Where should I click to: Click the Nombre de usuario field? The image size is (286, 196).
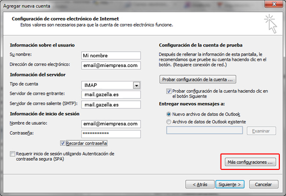coord(111,124)
